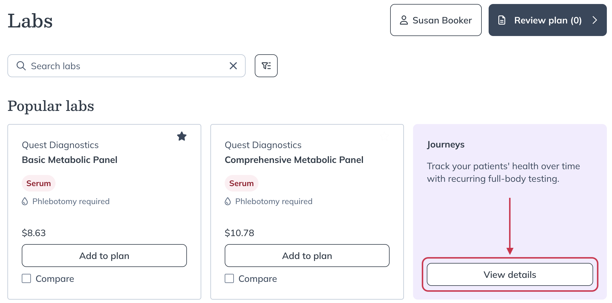612x303 pixels.
Task: Clear the Search labs field
Action: click(233, 66)
